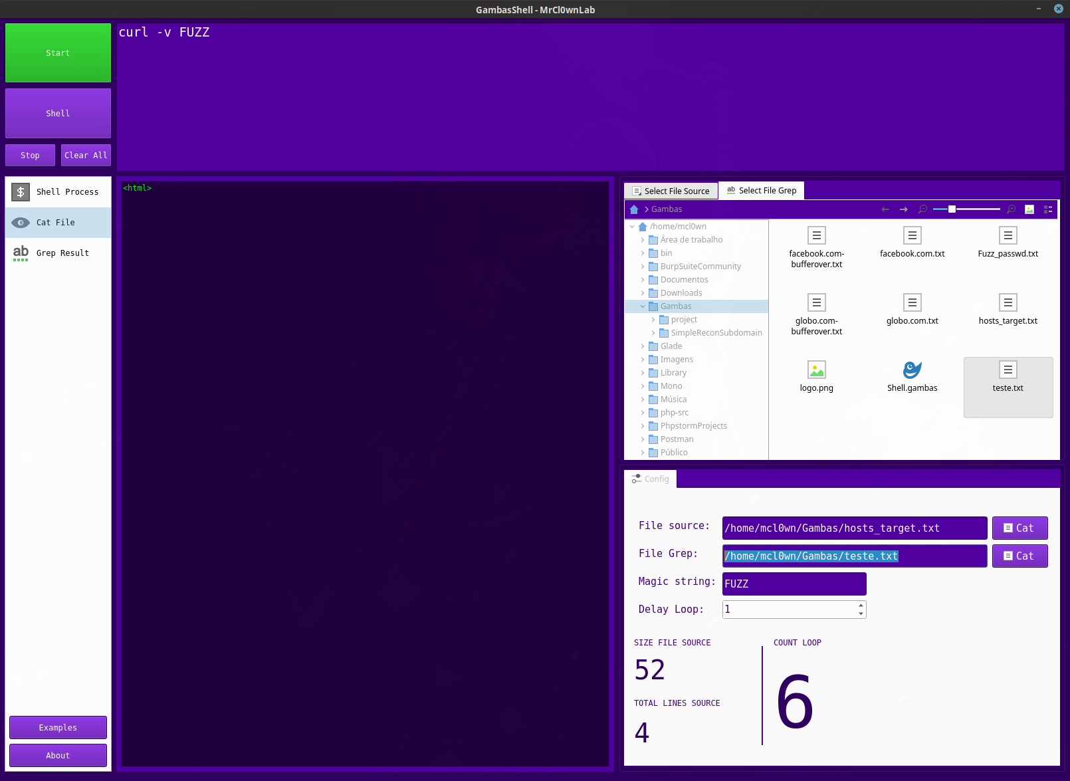The width and height of the screenshot is (1070, 781).
Task: Expand the bin folder
Action: pyautogui.click(x=643, y=253)
